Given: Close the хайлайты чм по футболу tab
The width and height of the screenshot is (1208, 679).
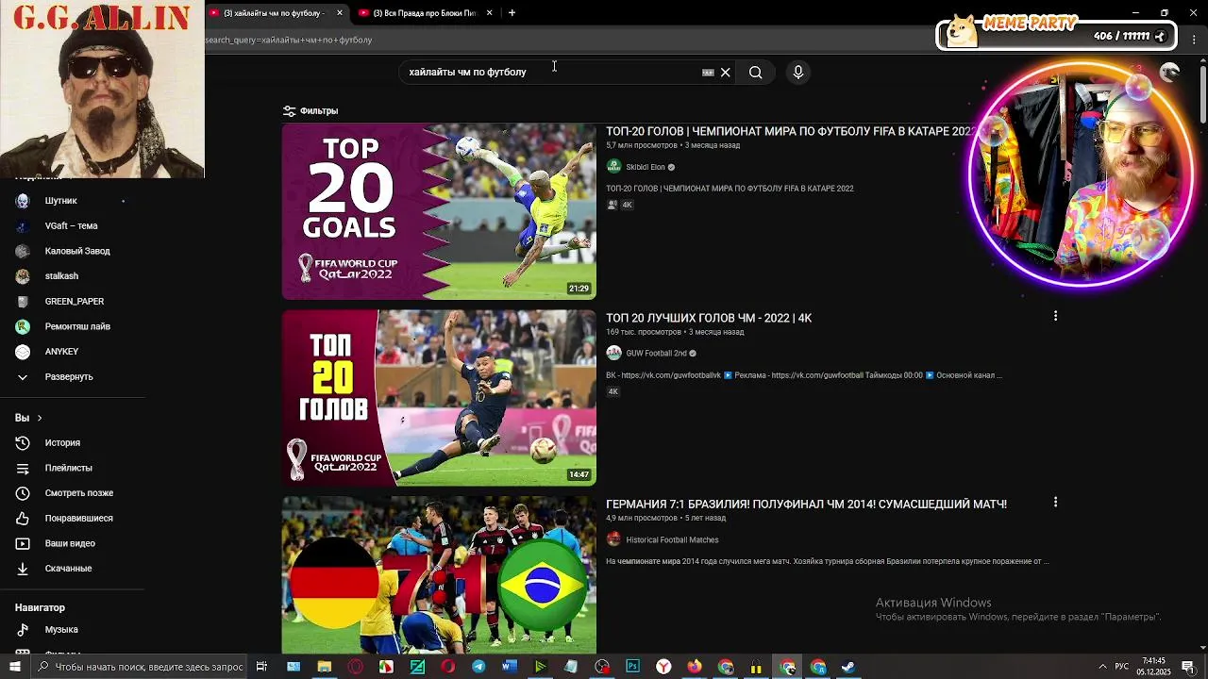Looking at the screenshot, I should coord(340,13).
